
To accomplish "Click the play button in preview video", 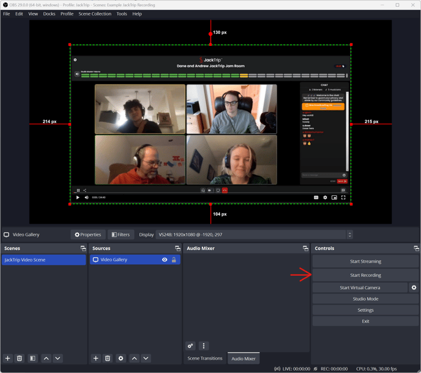I will [x=78, y=197].
